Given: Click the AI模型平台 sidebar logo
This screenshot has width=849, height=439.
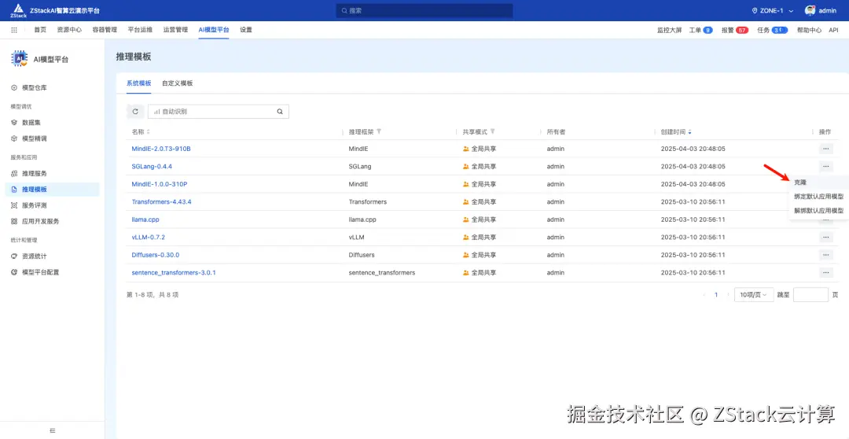Looking at the screenshot, I should tap(20, 59).
